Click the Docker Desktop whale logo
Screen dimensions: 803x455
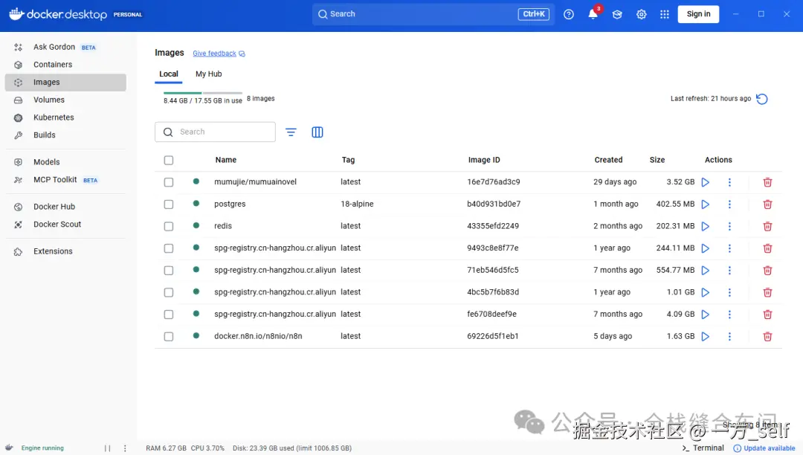(16, 14)
